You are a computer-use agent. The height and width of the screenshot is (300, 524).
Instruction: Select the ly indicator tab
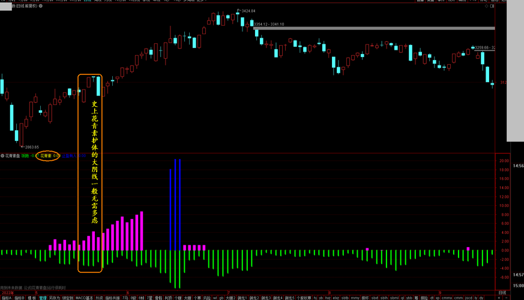[476, 298]
